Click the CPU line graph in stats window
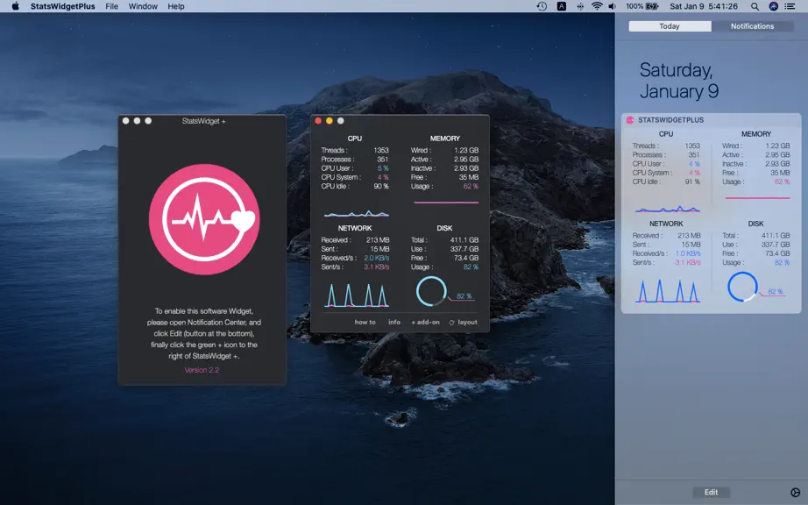Viewport: 808px width, 505px height. [x=356, y=213]
